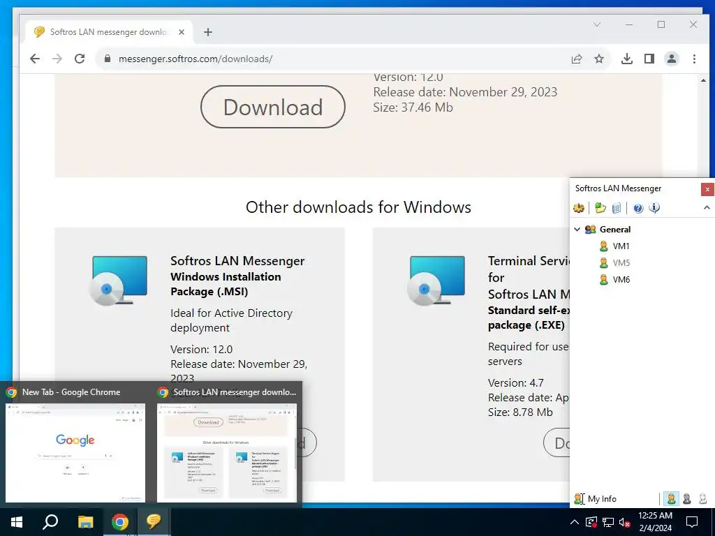Viewport: 715px width, 536px height.
Task: Open My Info in Softros Messenger
Action: [x=595, y=498]
